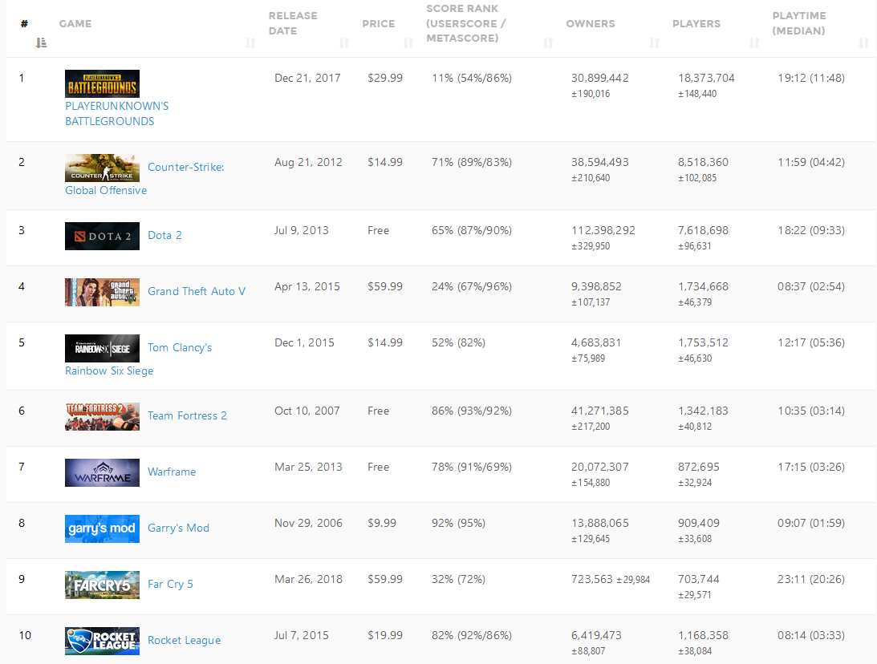Viewport: 877px width, 664px height.
Task: Sort by Playtime column arrows
Action: (864, 43)
